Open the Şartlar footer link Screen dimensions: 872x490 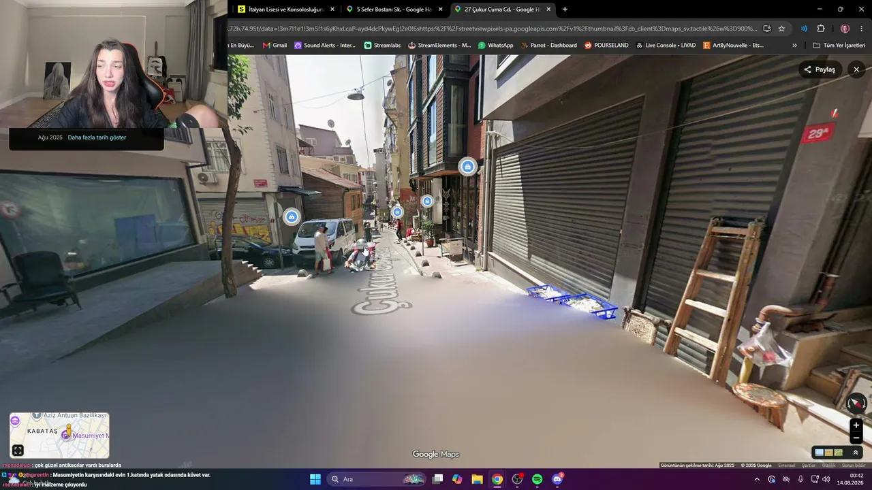coord(809,465)
